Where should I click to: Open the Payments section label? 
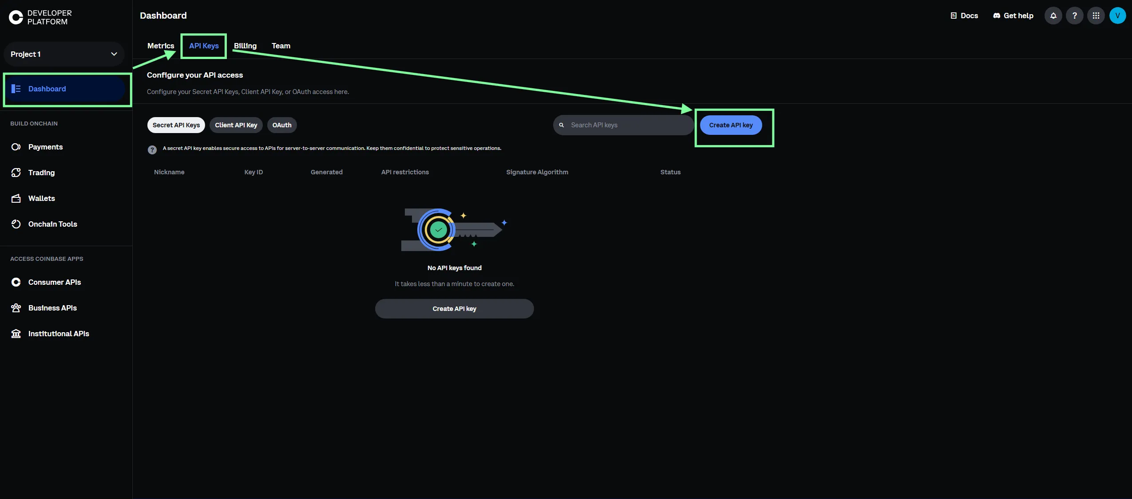coord(45,147)
